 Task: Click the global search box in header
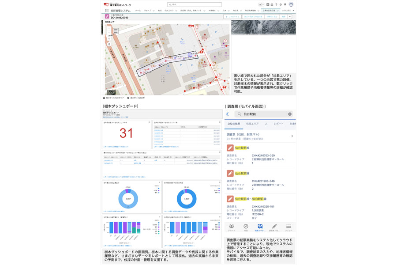point(195,4)
